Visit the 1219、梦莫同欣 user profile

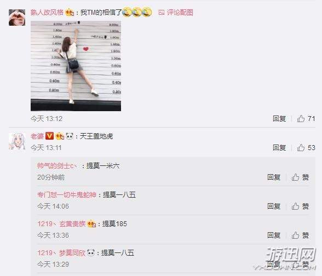click(x=61, y=253)
